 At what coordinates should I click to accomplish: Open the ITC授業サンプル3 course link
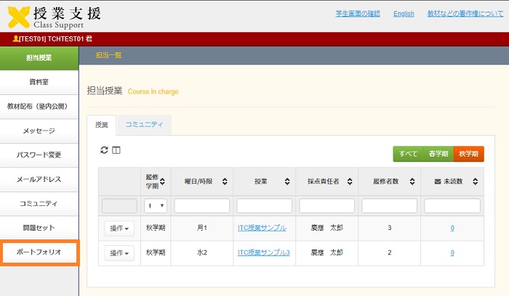(x=264, y=252)
